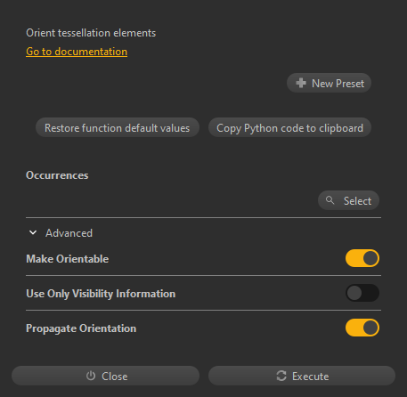Click the plus icon on New Preset
Viewport: 407px width, 397px height.
tap(301, 83)
